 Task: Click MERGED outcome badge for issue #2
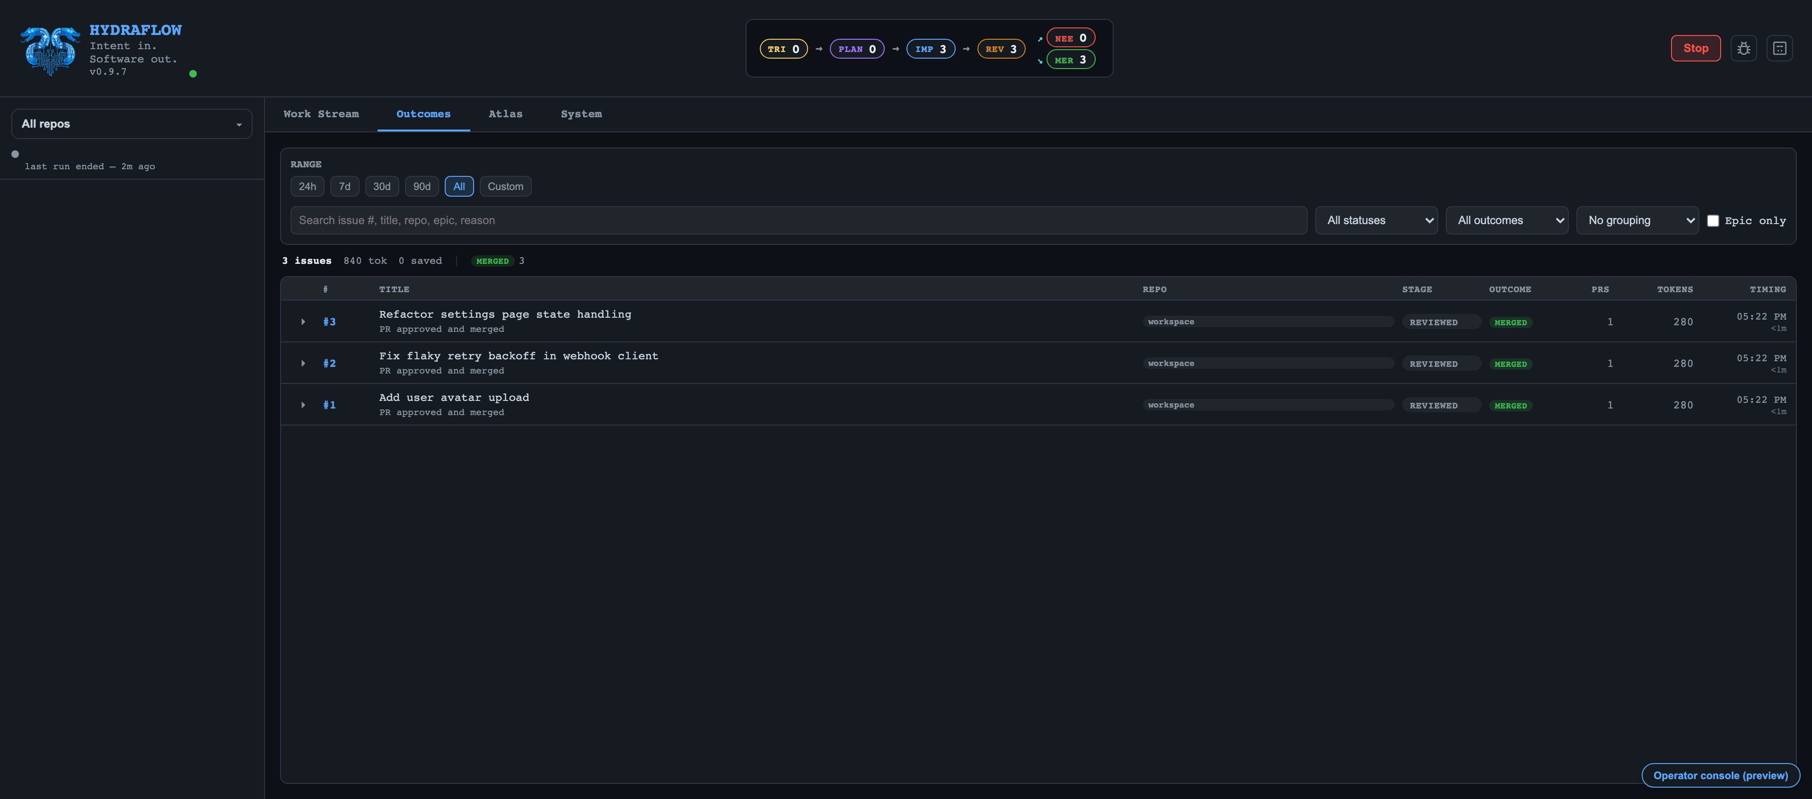(x=1510, y=364)
